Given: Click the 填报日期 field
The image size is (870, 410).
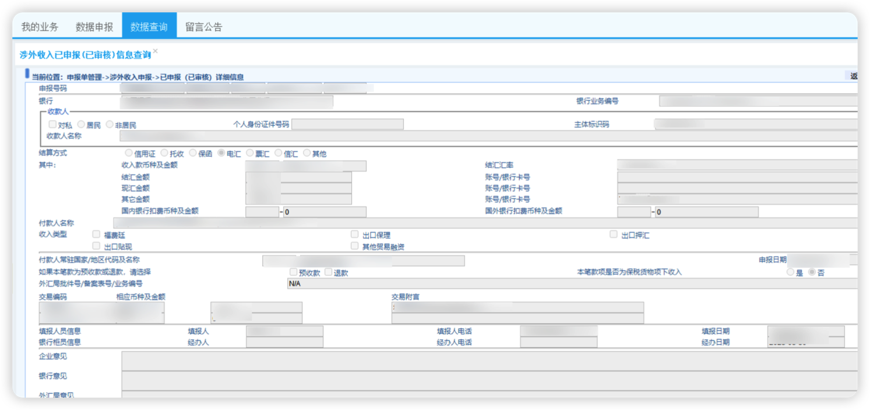Looking at the screenshot, I should pos(806,331).
